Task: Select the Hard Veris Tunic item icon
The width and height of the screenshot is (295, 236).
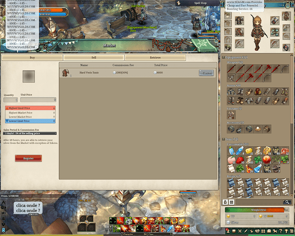Action: pos(66,73)
